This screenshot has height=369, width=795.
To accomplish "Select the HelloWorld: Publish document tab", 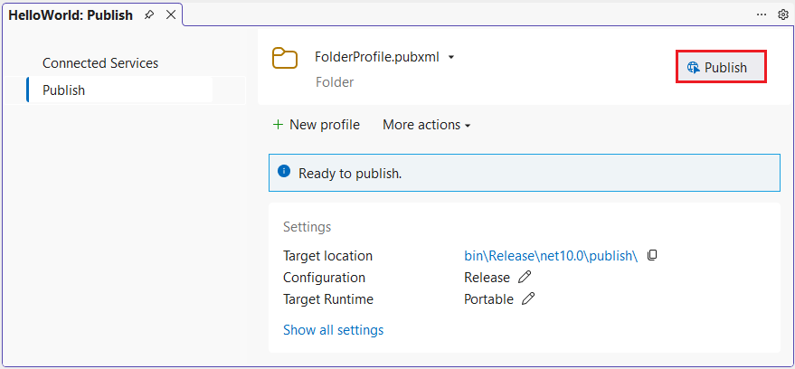I will tap(71, 15).
